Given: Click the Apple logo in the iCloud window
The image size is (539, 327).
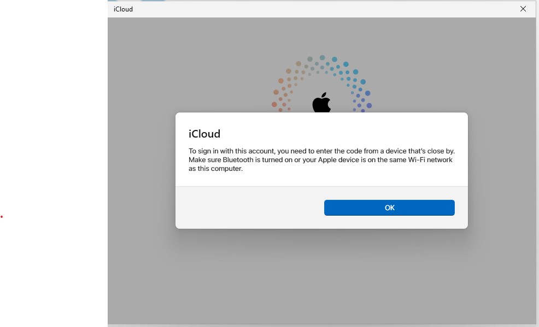Looking at the screenshot, I should click(321, 102).
